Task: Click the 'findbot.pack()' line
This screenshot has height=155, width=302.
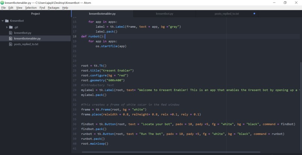Action: (94, 129)
